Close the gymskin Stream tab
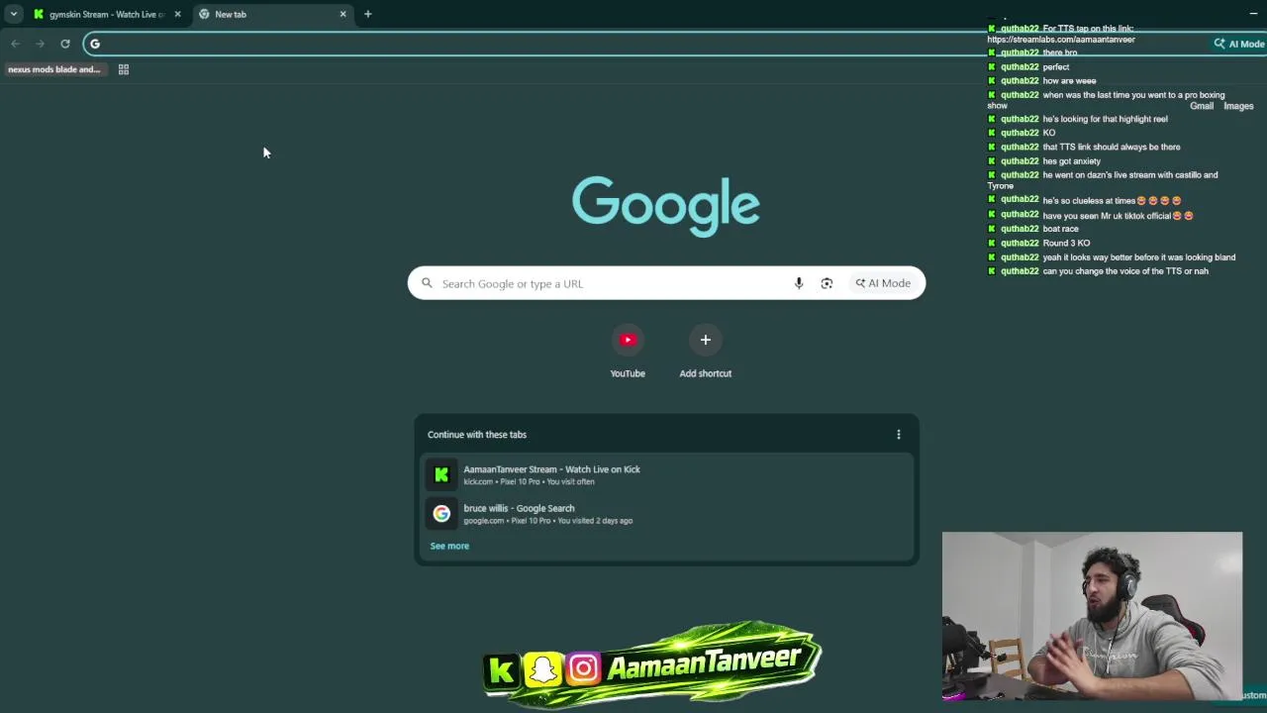Image resolution: width=1267 pixels, height=713 pixels. point(177,14)
